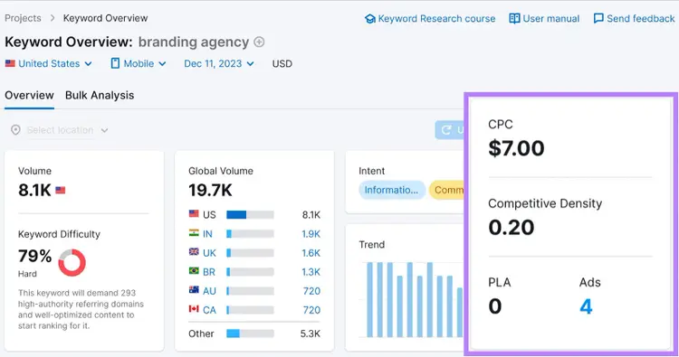Open the Mobile device dropdown
679x357 pixels.
139,63
